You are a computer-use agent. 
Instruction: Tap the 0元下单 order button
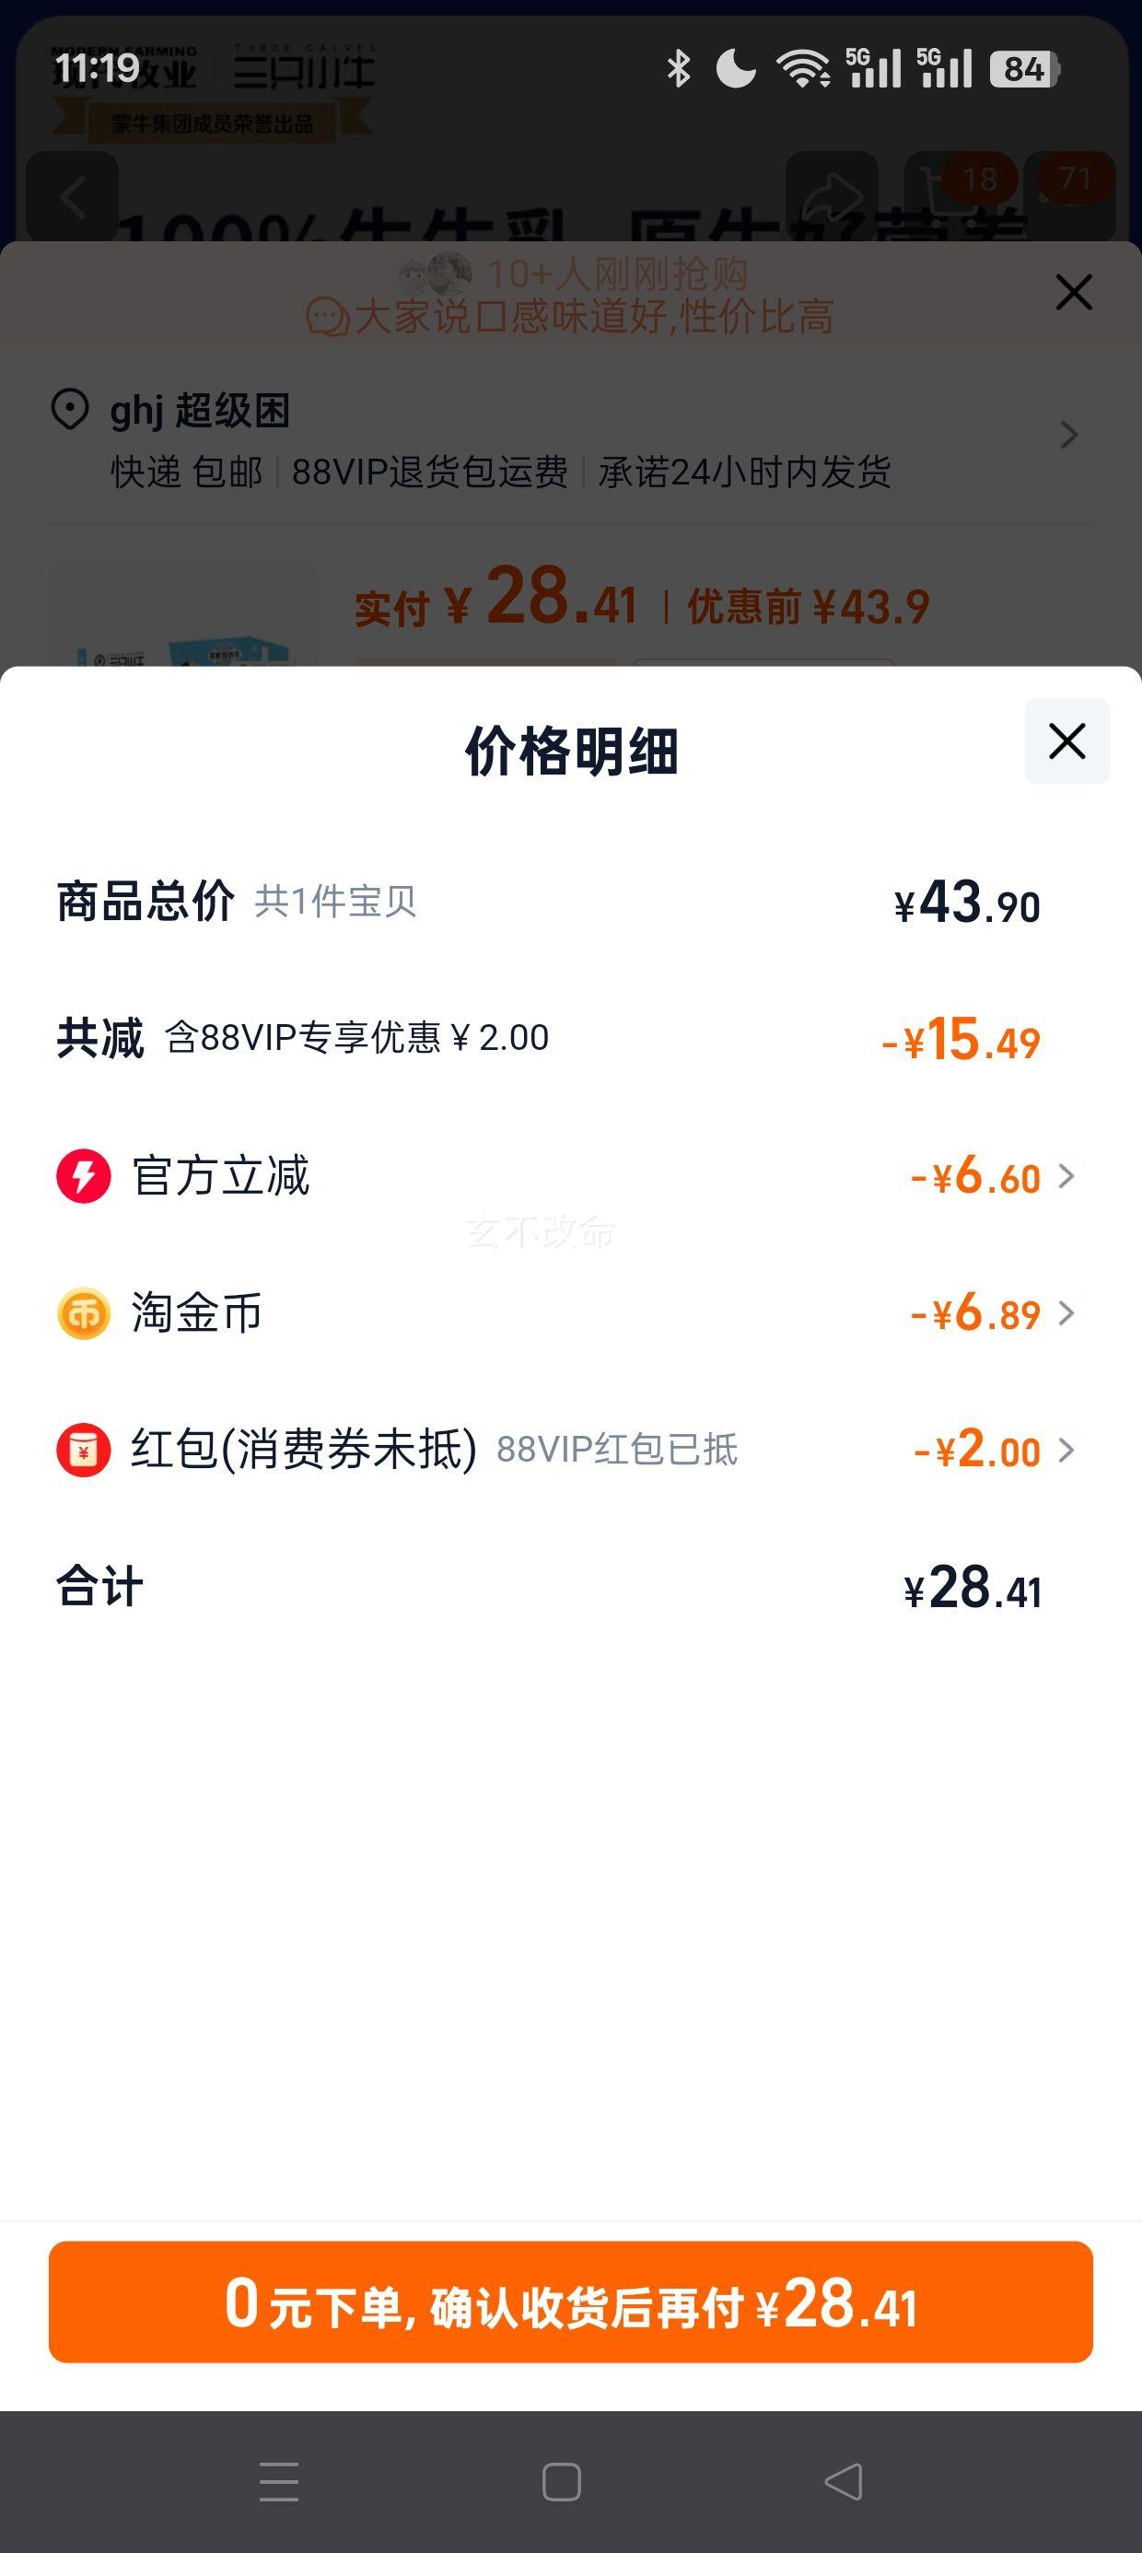[571, 2302]
